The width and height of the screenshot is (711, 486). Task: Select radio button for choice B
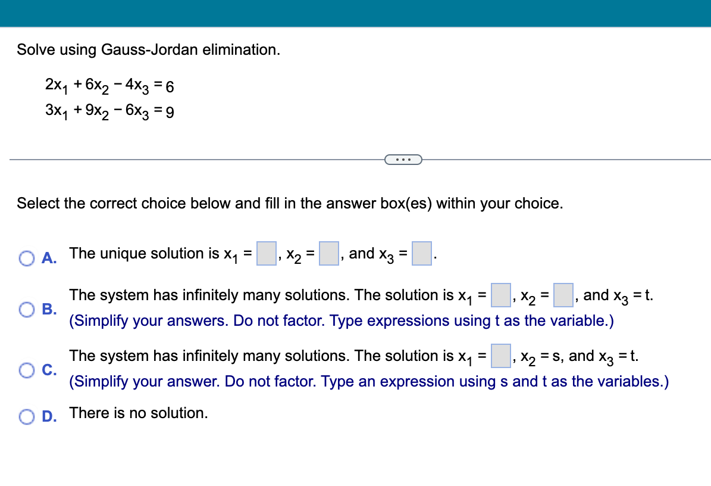click(x=27, y=309)
